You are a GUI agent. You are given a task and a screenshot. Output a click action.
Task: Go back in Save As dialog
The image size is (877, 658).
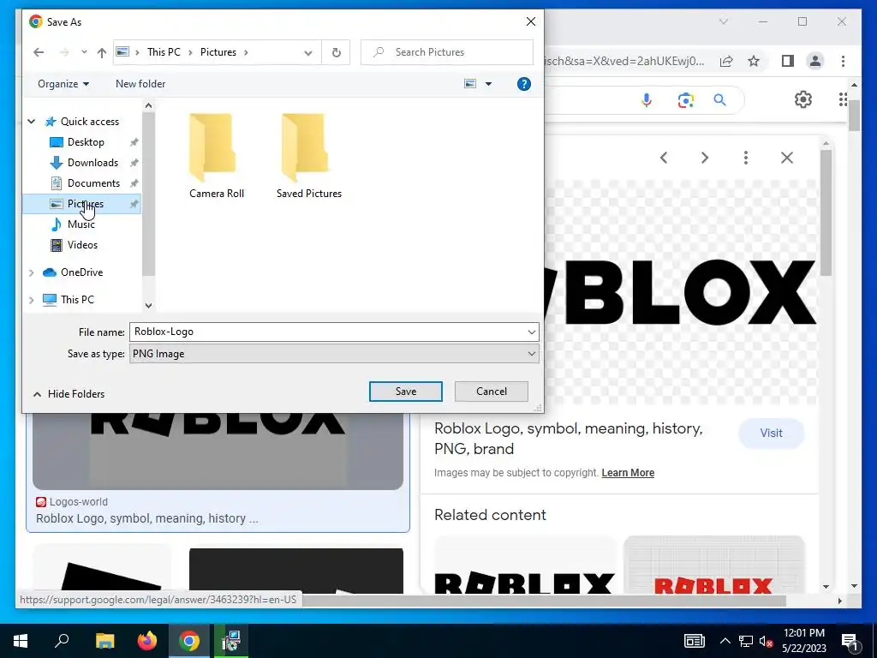[39, 52]
